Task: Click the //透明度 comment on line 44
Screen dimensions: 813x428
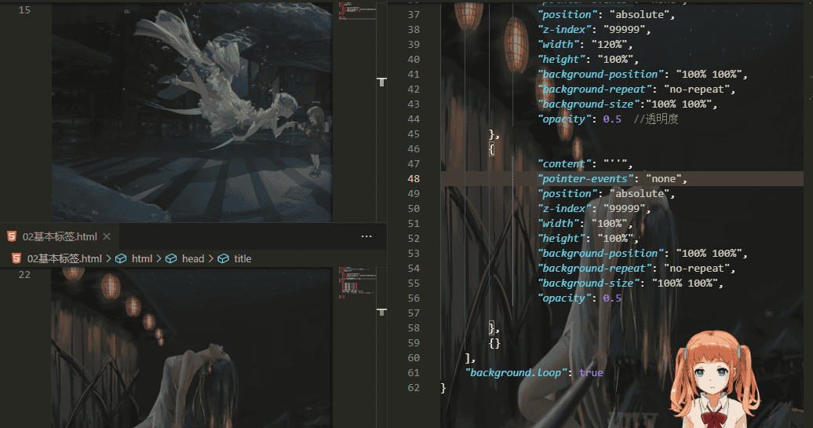Action: click(656, 119)
